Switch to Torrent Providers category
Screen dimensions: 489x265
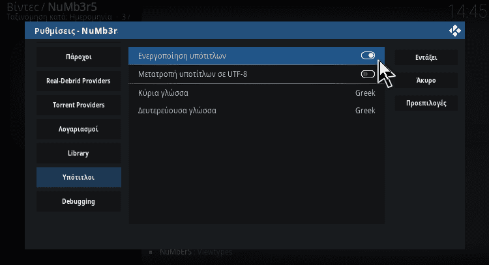(x=79, y=105)
